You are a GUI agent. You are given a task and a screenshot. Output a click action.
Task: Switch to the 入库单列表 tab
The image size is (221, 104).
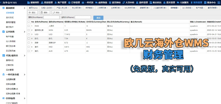pyautogui.click(x=102, y=8)
